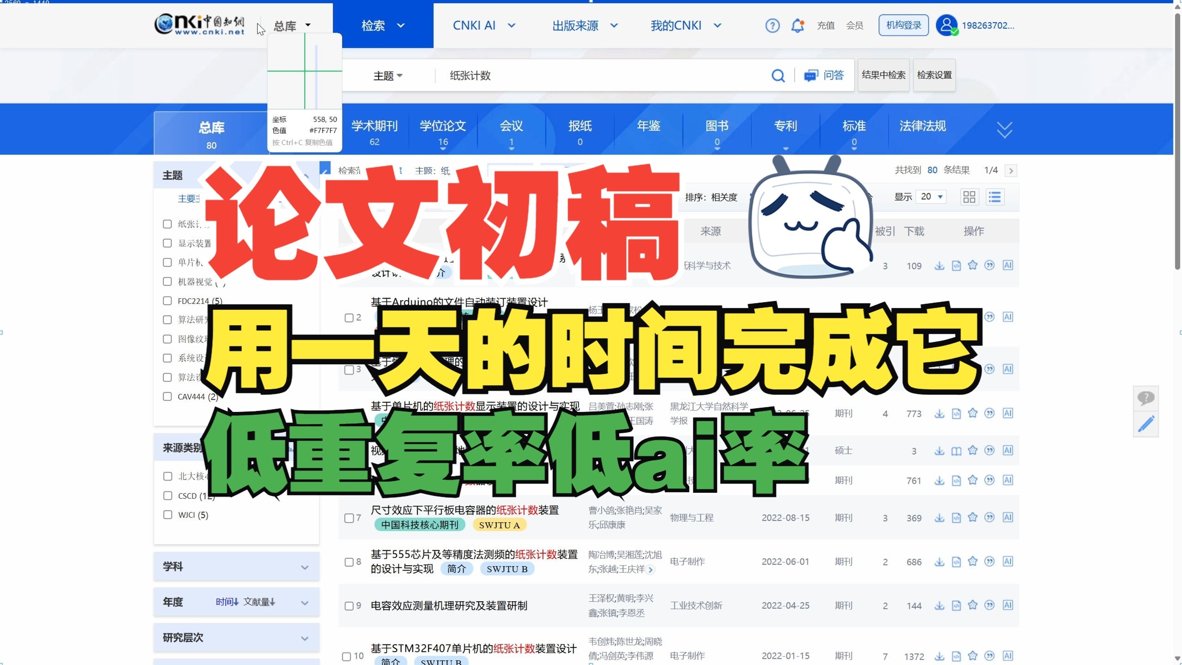
Task: Tick the FDC2214 (5) checkbox
Action: pos(167,301)
